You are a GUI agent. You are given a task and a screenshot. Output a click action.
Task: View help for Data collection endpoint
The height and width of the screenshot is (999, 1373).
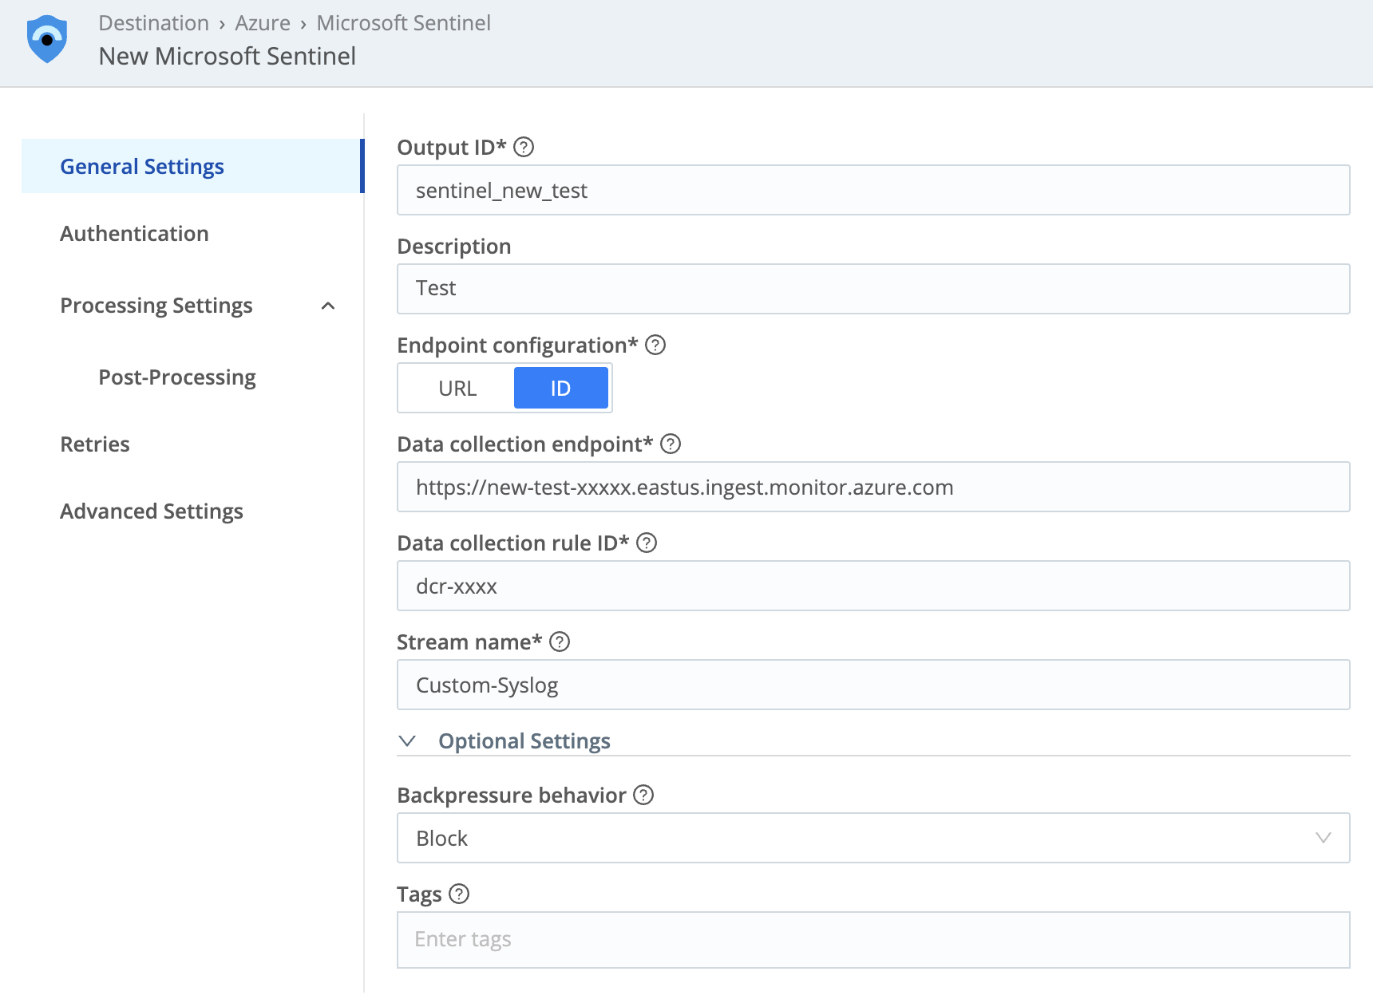(x=671, y=444)
